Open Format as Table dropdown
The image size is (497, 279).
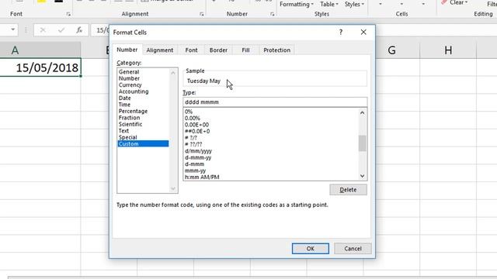(329, 4)
